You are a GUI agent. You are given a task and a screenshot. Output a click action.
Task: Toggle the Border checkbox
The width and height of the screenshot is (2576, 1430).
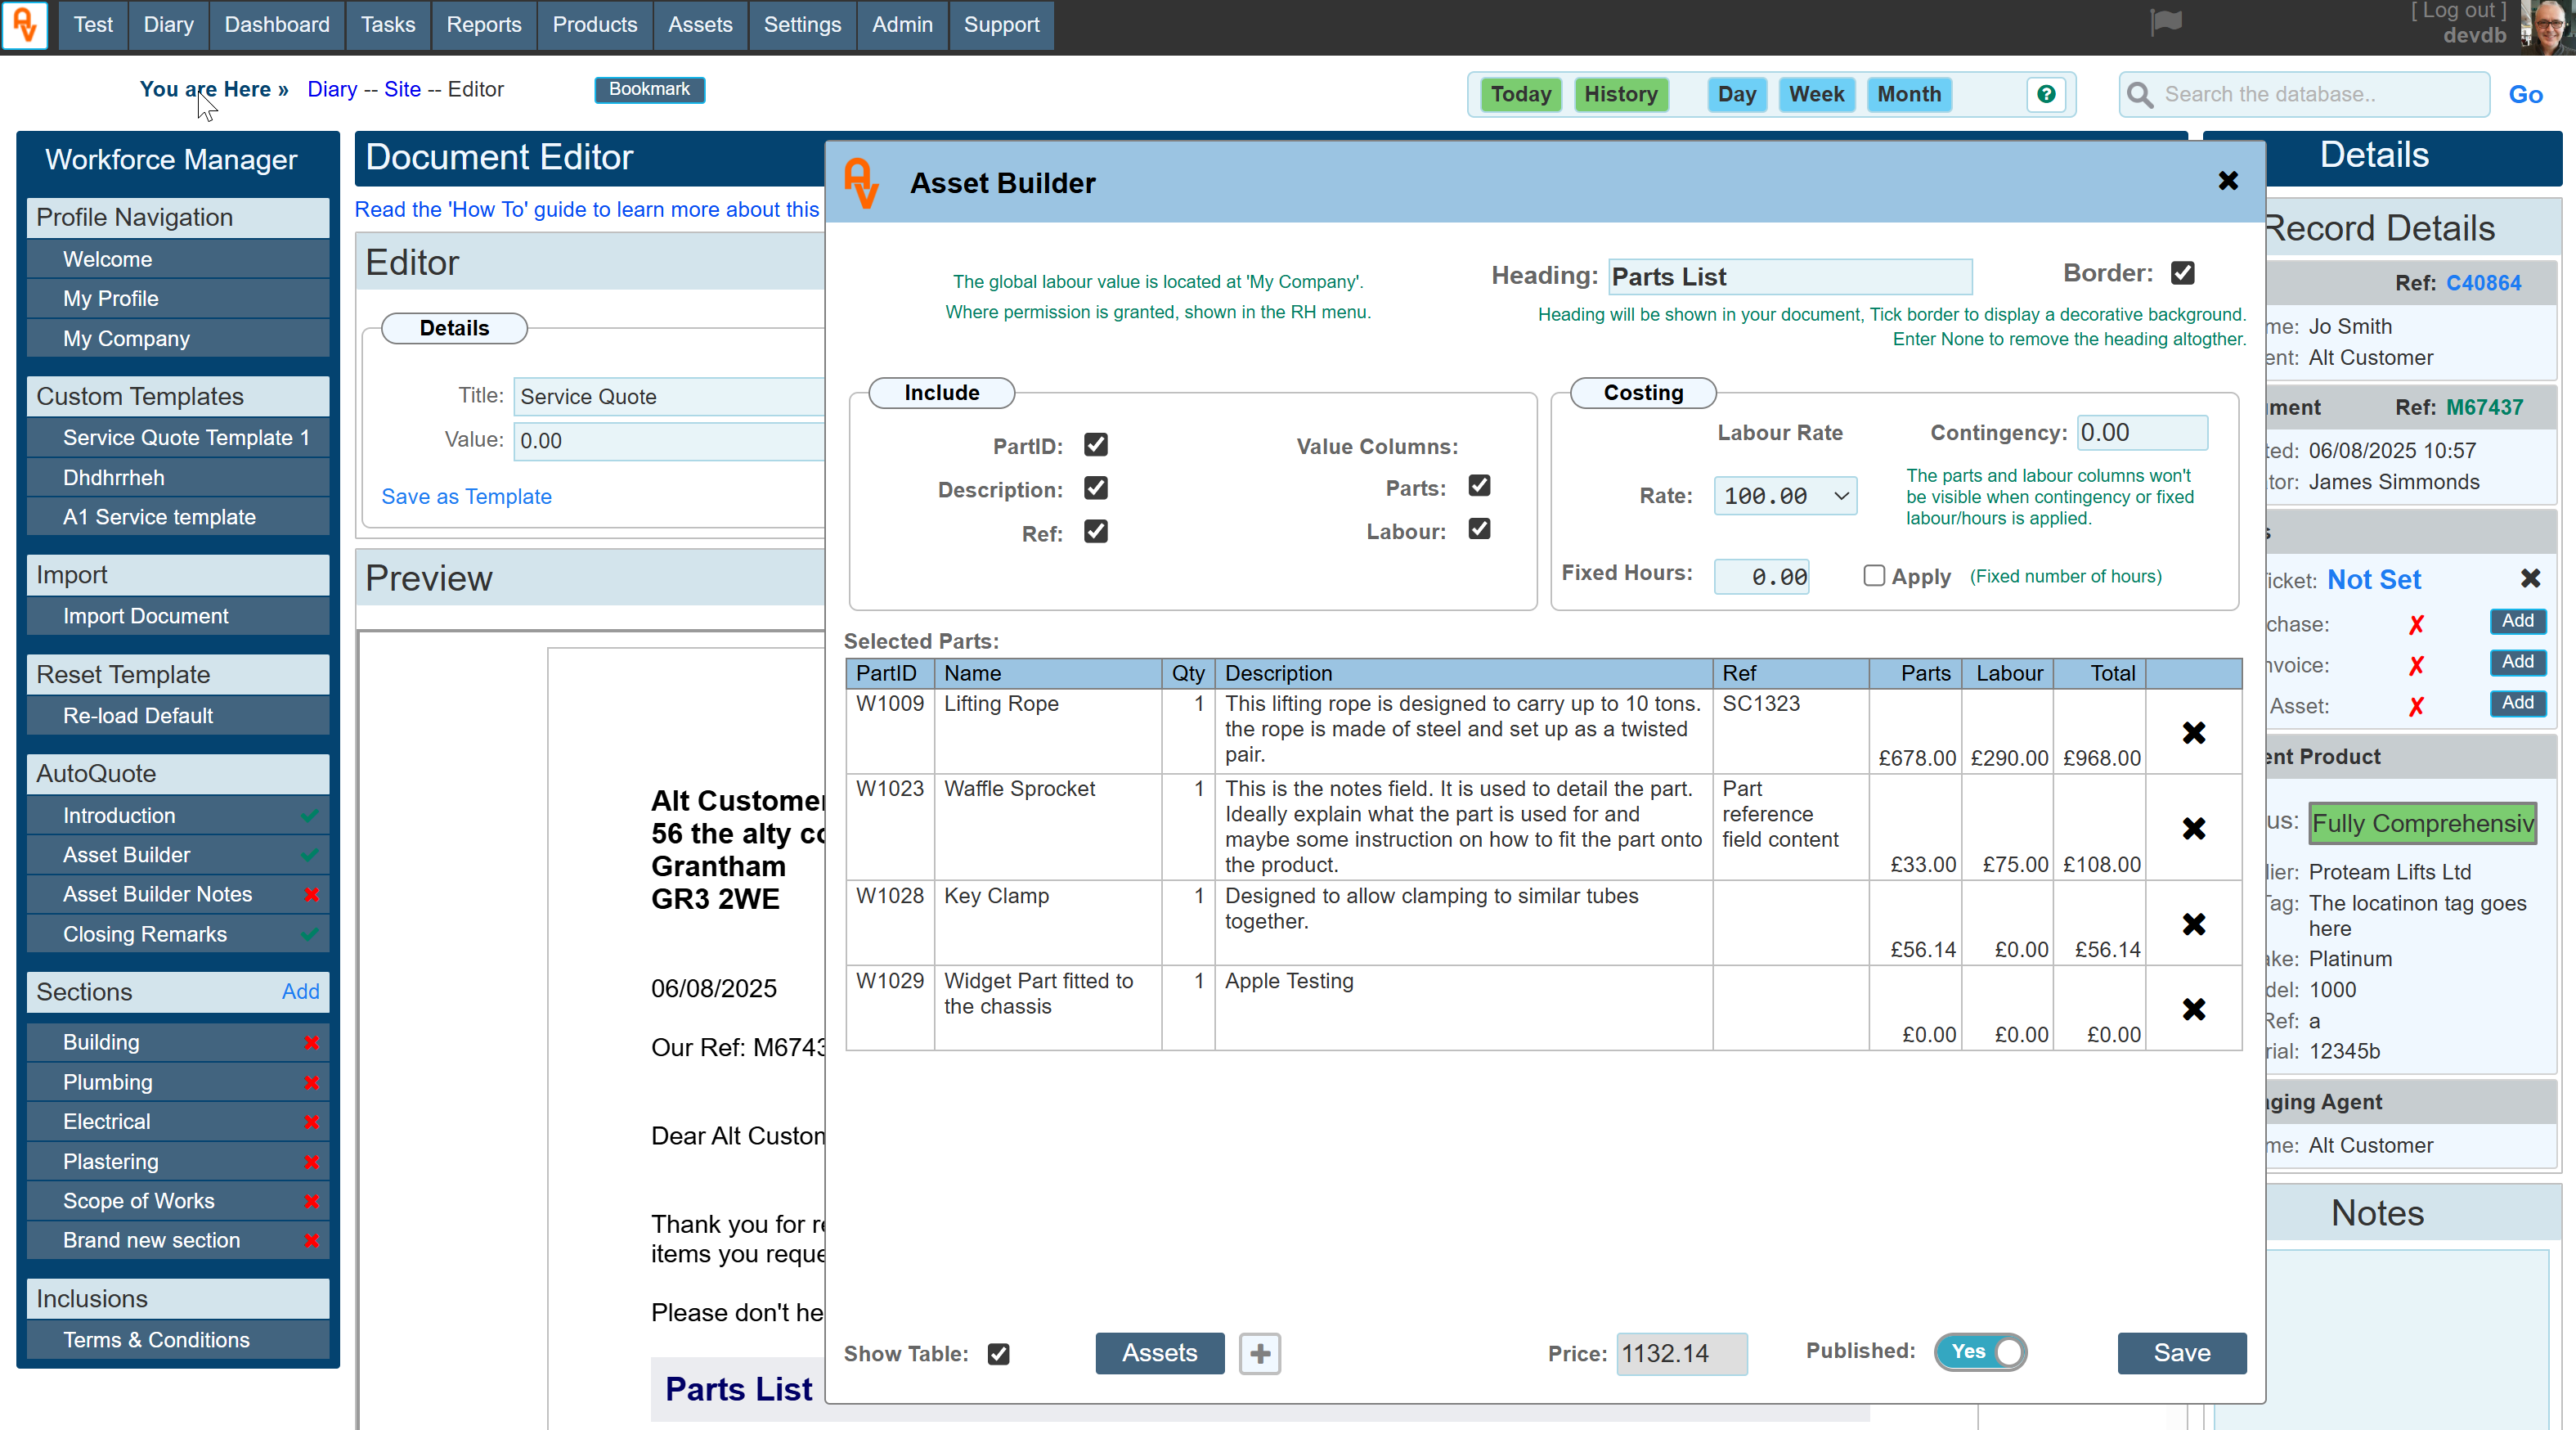[2183, 273]
